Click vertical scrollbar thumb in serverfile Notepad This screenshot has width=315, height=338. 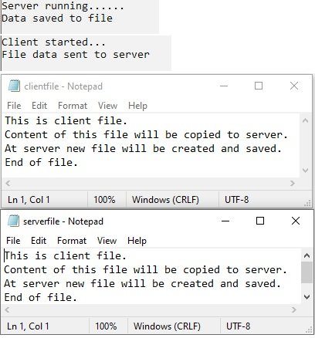307,272
